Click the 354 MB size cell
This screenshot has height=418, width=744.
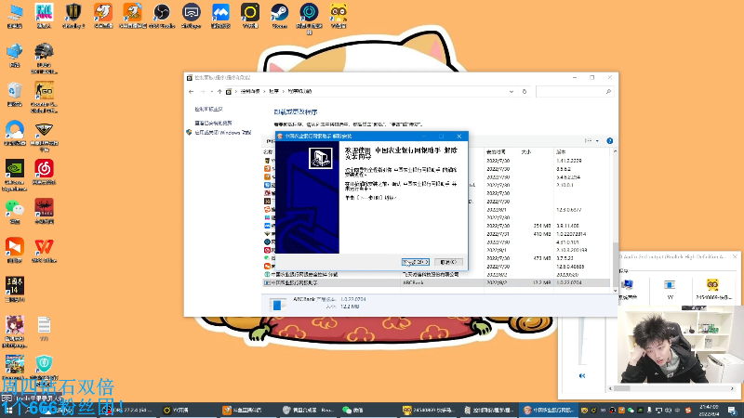pyautogui.click(x=542, y=226)
